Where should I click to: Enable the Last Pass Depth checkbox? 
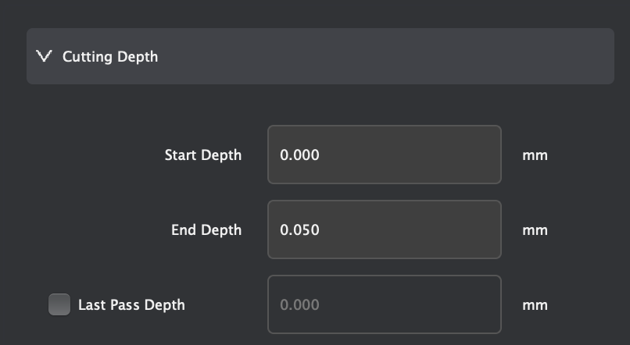(x=59, y=304)
